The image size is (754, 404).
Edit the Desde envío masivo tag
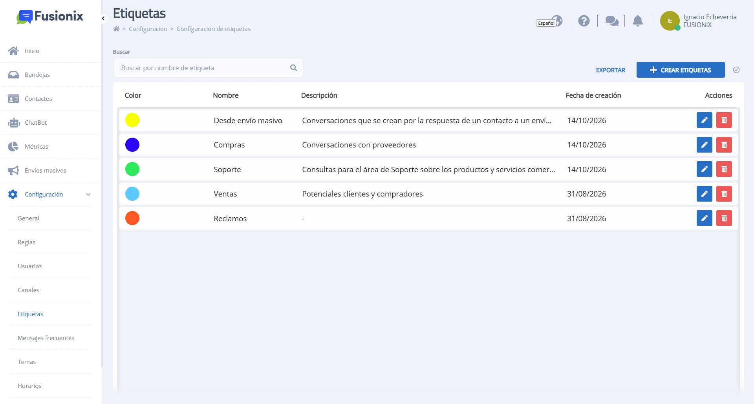pos(704,120)
